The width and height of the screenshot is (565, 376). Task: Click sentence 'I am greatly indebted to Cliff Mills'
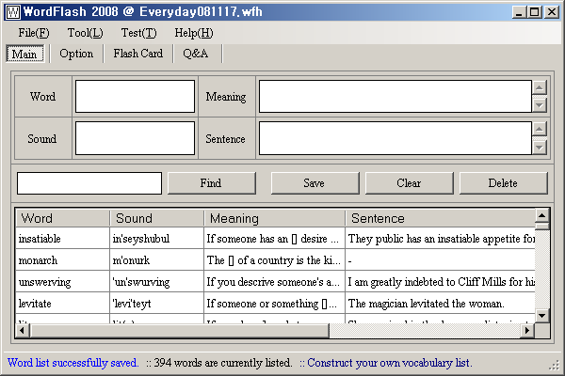tap(441, 282)
